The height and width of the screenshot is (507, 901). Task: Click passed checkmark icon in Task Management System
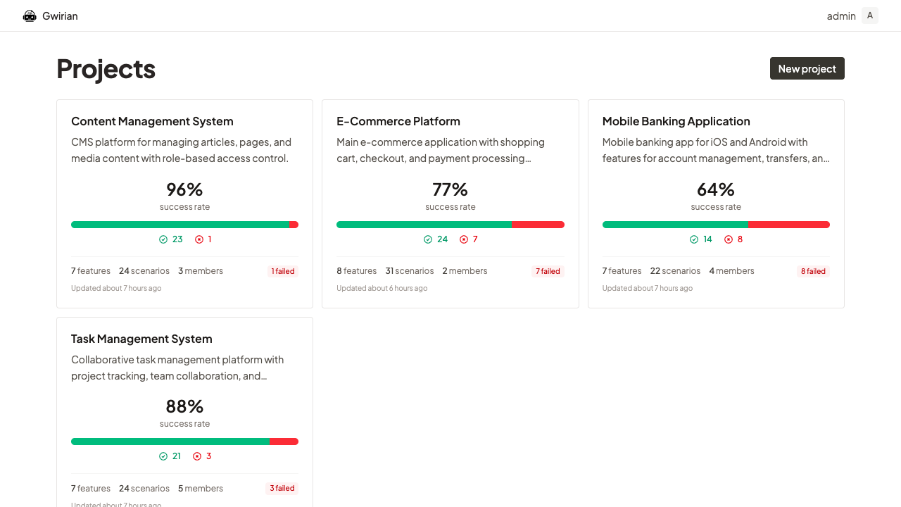pos(163,456)
